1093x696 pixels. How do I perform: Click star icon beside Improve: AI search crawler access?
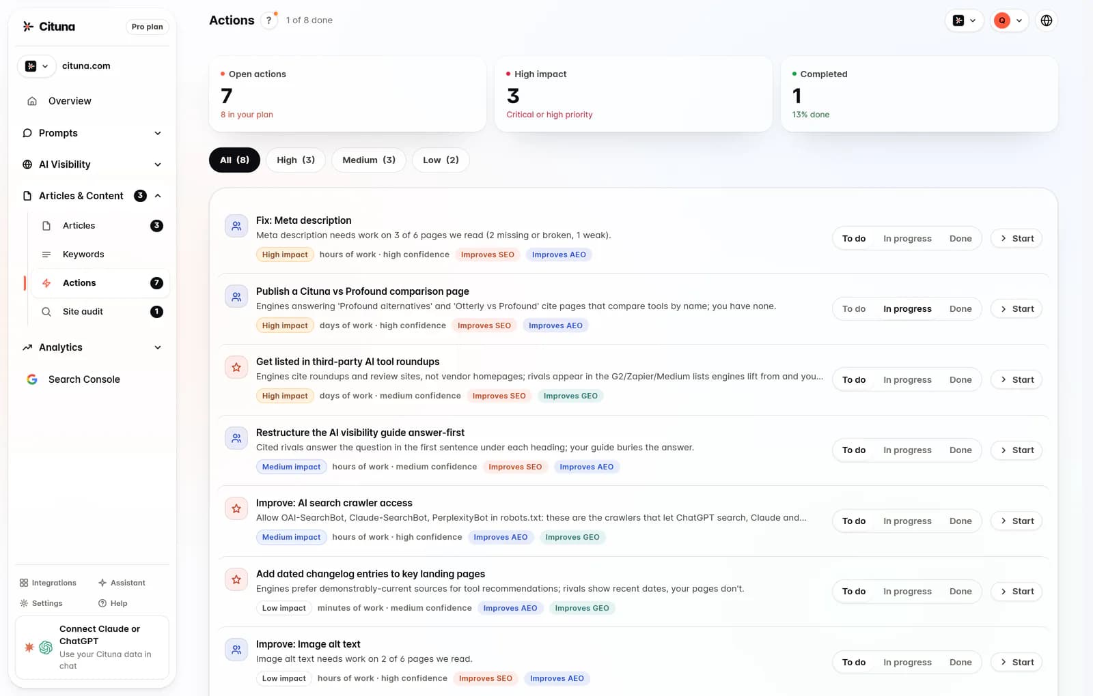click(236, 508)
